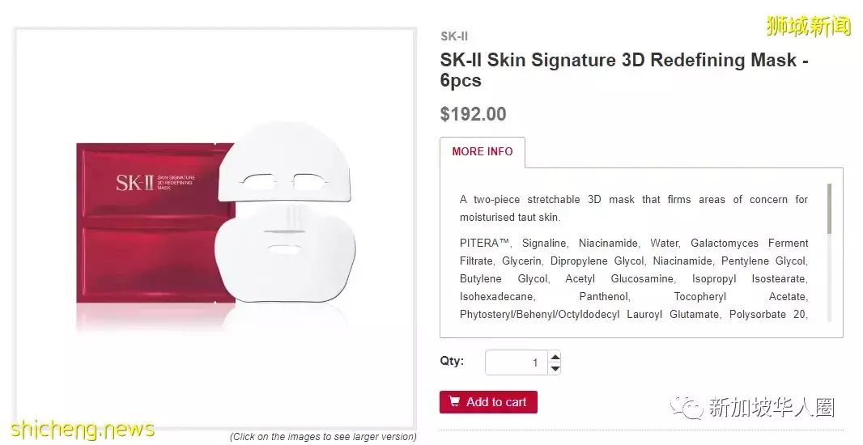
Task: Click the description box scrollbar
Action: pyautogui.click(x=829, y=209)
